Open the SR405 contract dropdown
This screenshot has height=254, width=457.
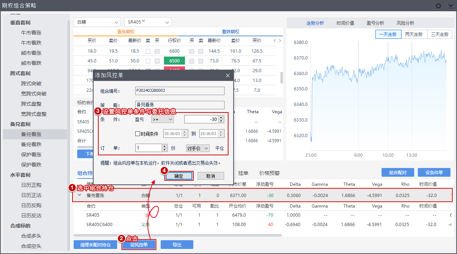coord(148,22)
